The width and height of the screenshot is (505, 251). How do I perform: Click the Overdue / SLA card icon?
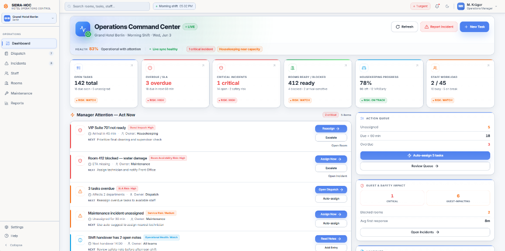click(150, 68)
